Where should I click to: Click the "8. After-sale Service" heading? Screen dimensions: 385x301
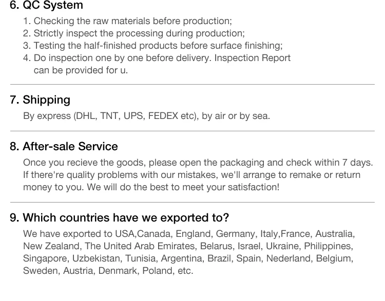pos(64,146)
